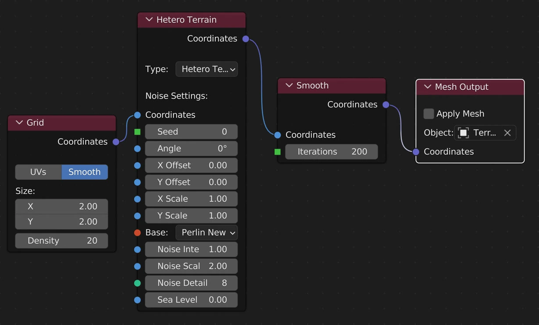Toggle the UVs button in the Grid node
This screenshot has height=325, width=539.
click(x=38, y=172)
